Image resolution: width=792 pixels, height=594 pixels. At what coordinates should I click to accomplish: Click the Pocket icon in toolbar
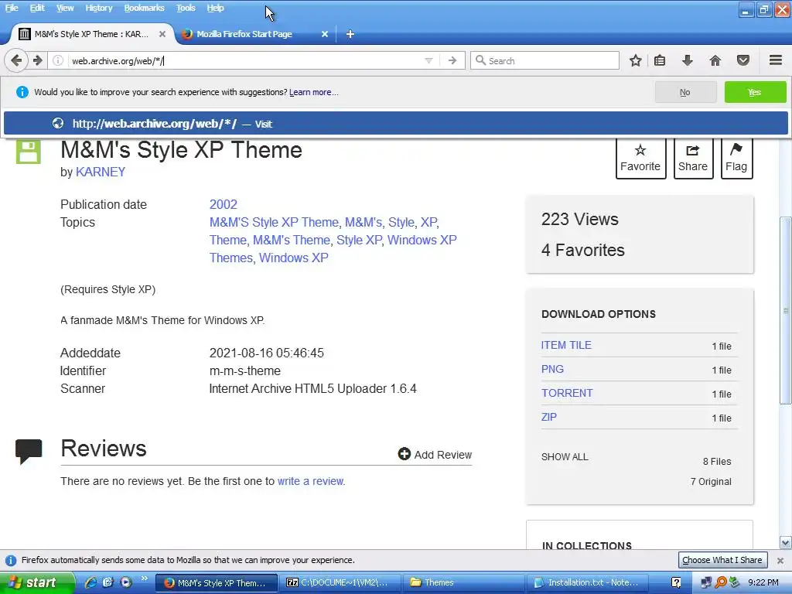point(743,60)
